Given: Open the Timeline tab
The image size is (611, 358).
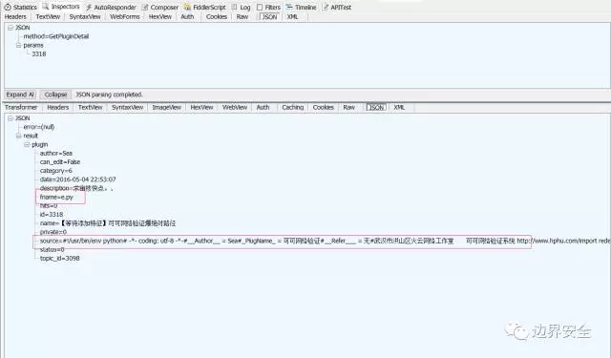Looking at the screenshot, I should click(x=302, y=8).
